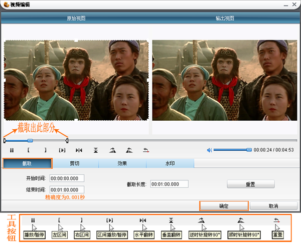Click the original view video preview

click(x=76, y=80)
